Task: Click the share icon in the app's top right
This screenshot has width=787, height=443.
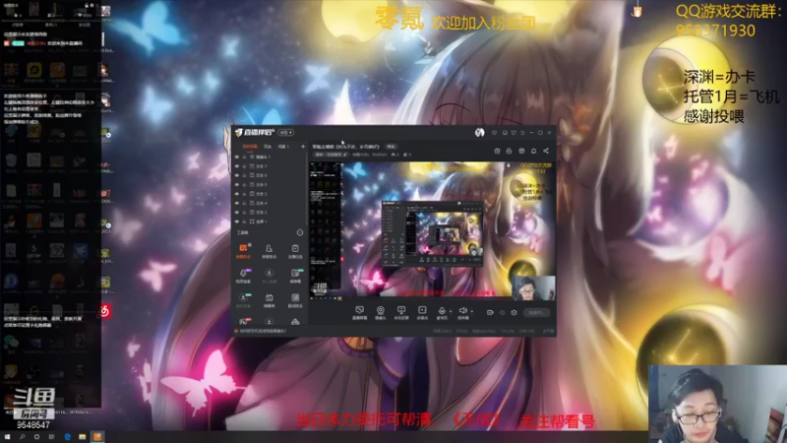Action: click(x=546, y=151)
